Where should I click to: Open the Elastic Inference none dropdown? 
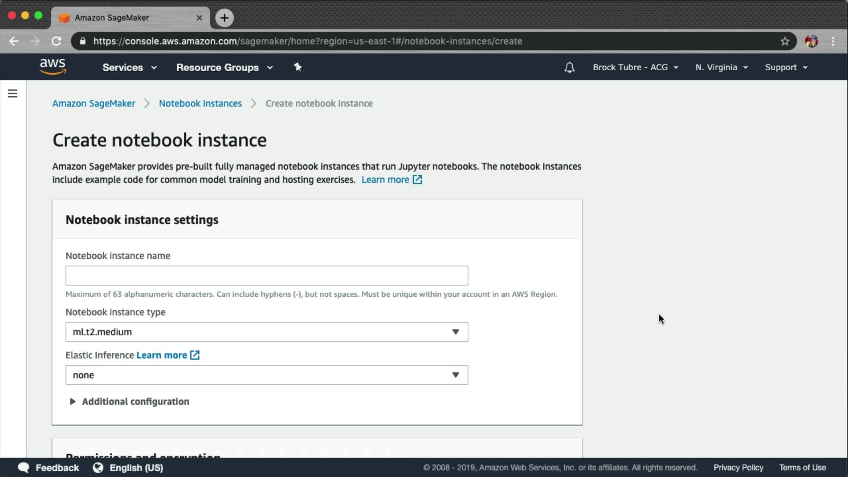[x=266, y=375]
